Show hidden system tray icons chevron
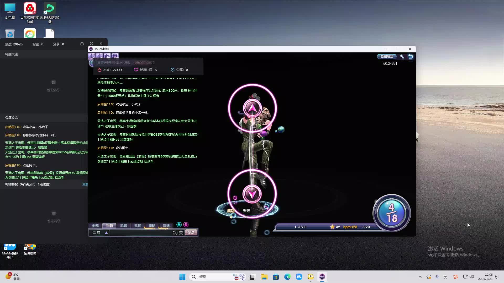 tap(420, 277)
